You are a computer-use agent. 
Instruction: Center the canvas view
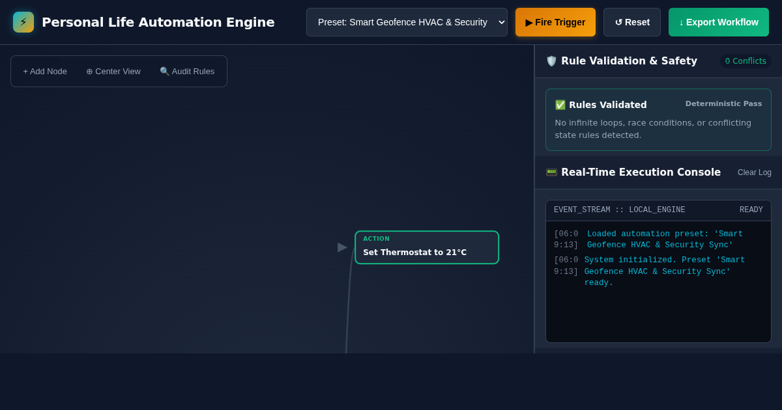click(x=113, y=71)
